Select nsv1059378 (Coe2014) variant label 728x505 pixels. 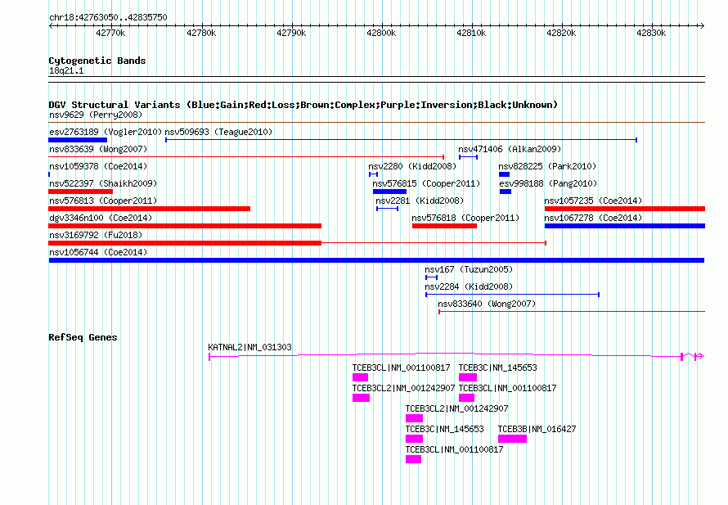[x=98, y=166]
